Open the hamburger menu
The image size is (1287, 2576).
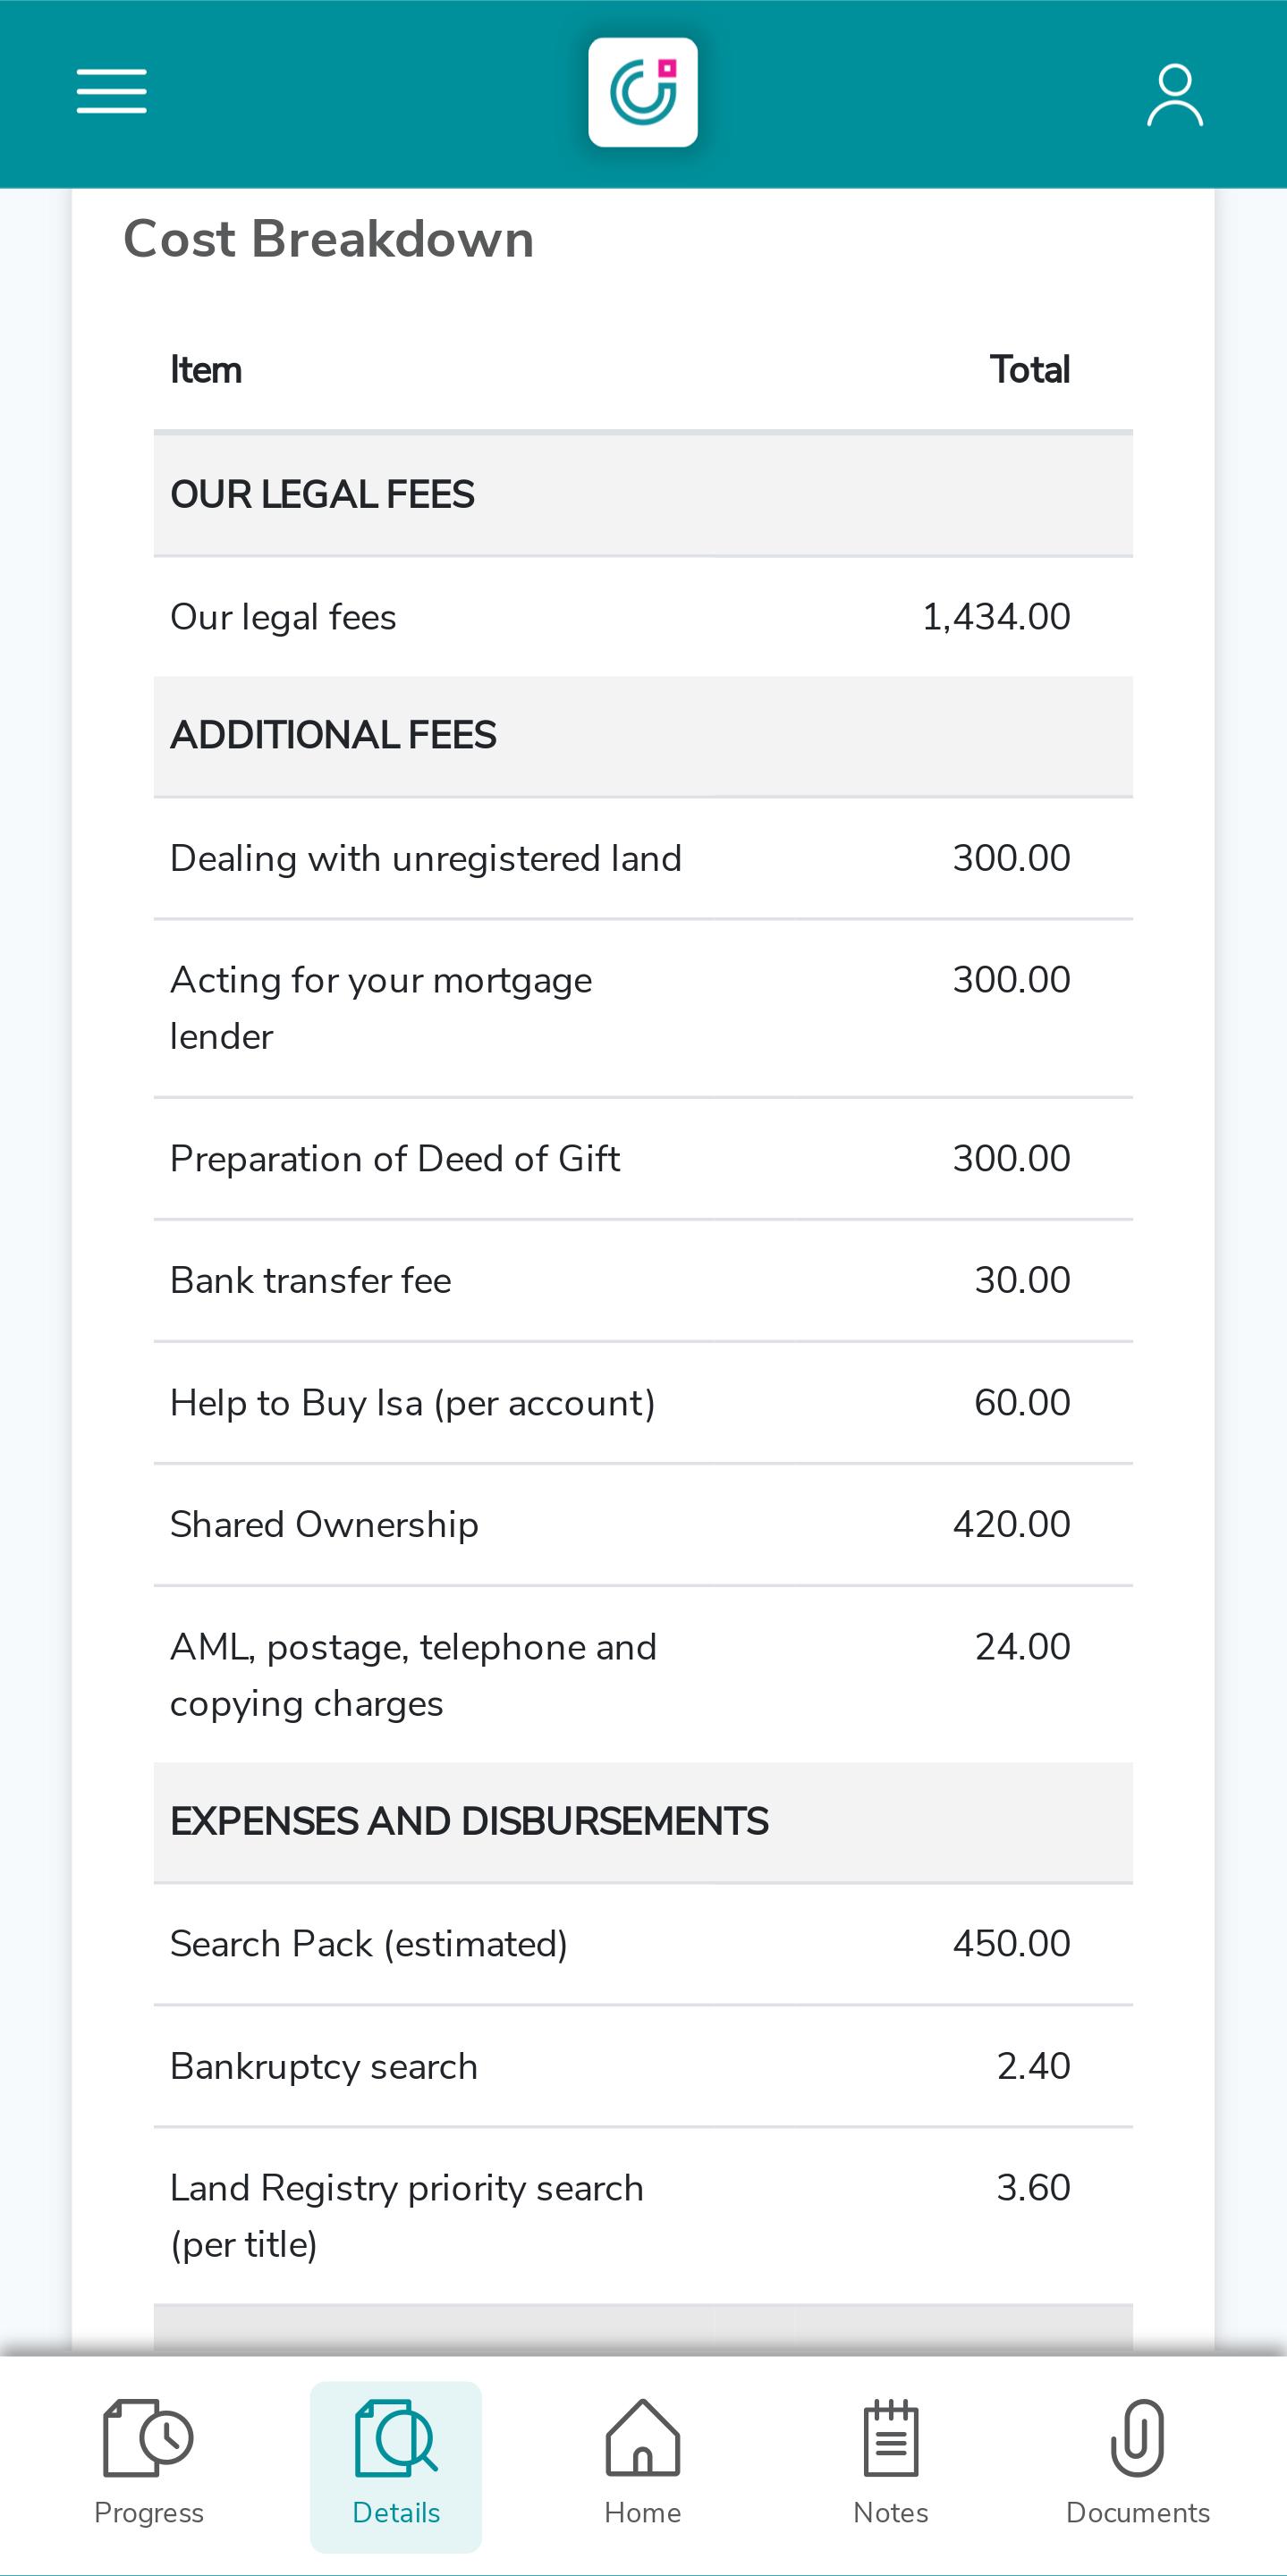(x=111, y=92)
